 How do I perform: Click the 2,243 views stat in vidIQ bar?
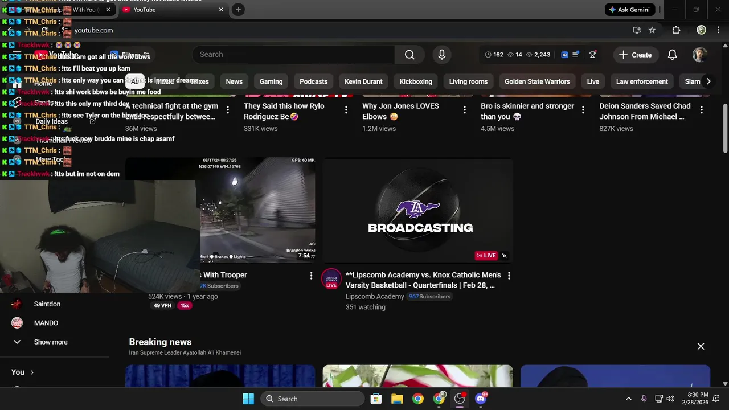(x=539, y=55)
